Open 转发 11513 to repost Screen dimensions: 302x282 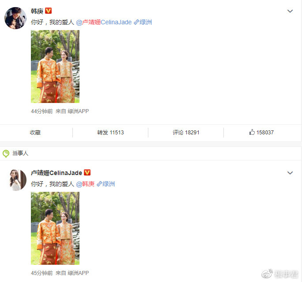pos(110,133)
